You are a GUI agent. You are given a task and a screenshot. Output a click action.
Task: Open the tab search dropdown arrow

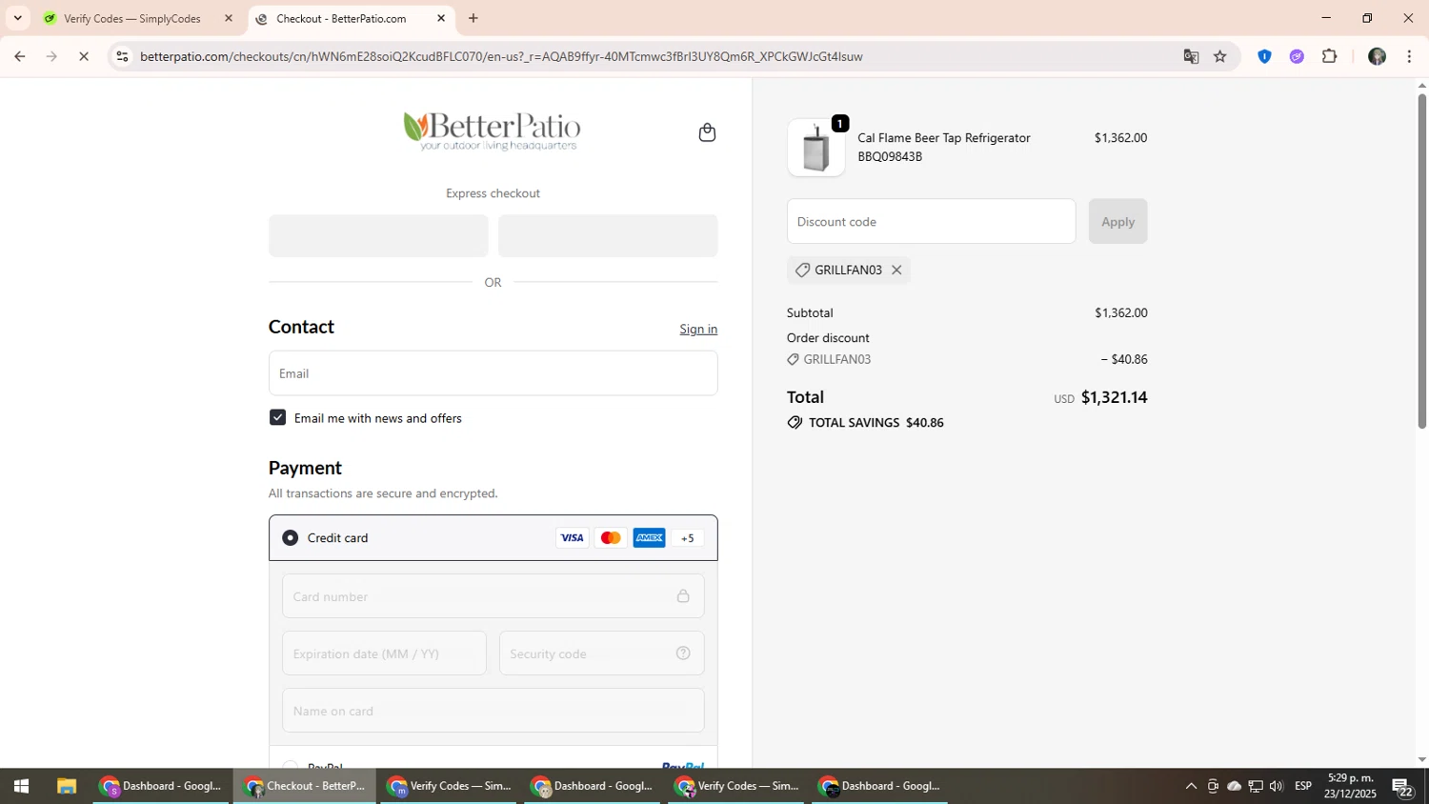[17, 18]
